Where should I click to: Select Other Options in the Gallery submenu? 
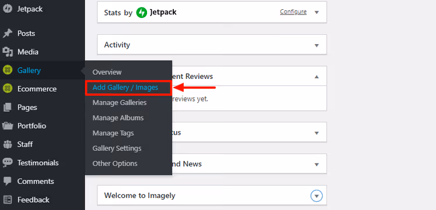(x=115, y=164)
